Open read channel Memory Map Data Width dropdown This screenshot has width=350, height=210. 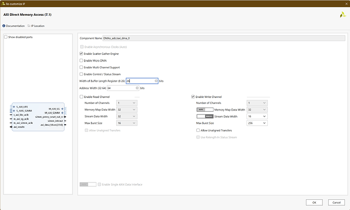[x=127, y=110]
